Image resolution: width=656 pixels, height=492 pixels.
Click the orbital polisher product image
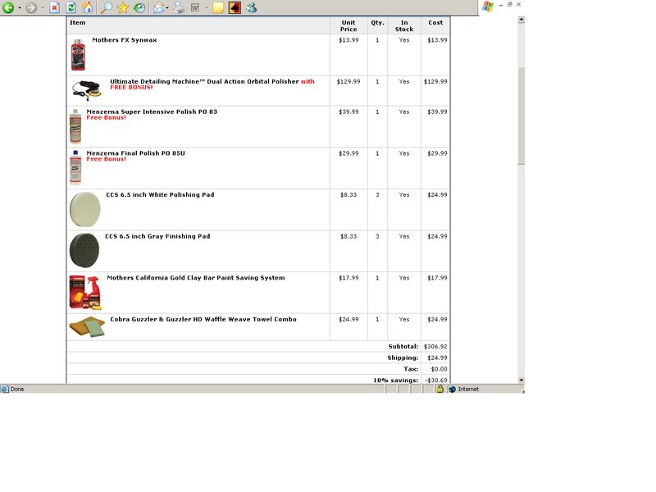[x=87, y=90]
